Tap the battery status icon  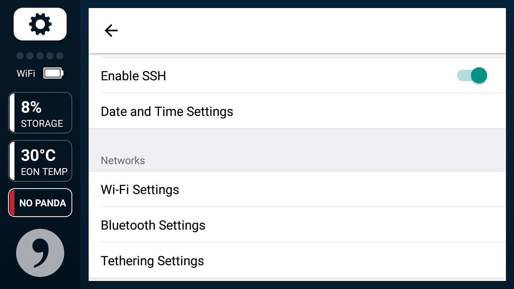53,73
